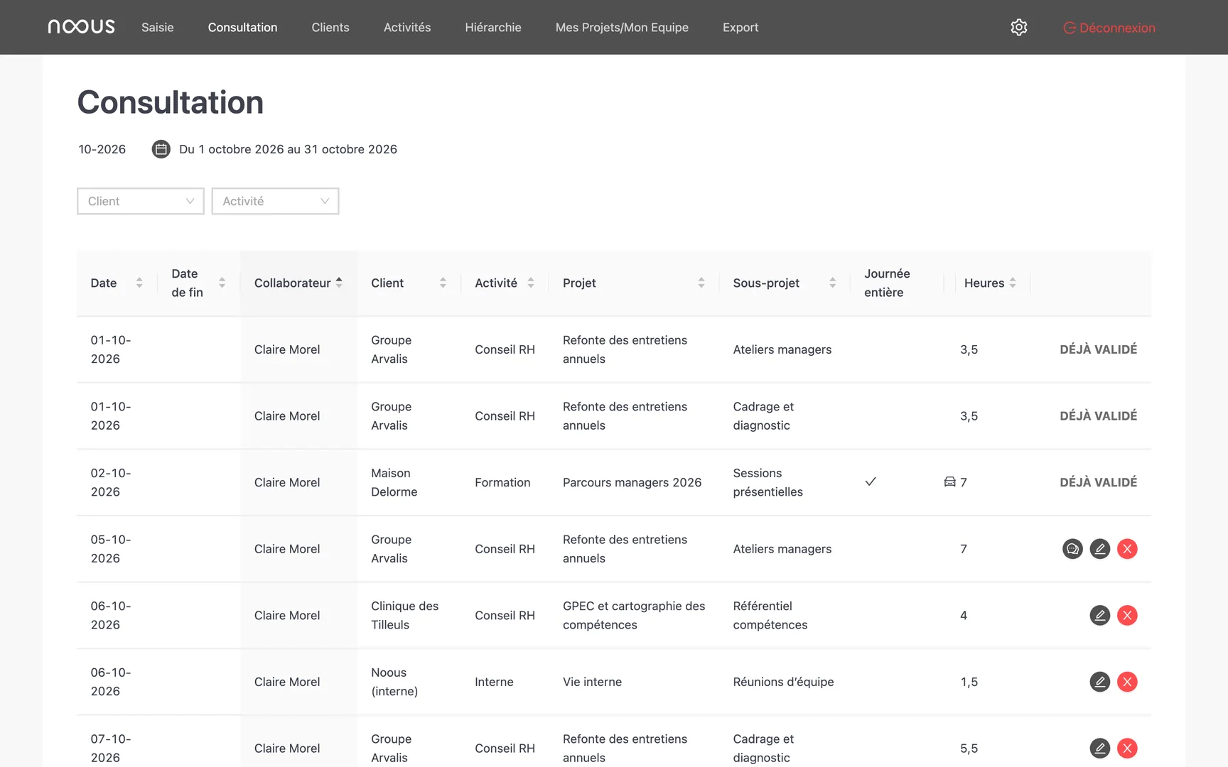Open the Clients page
Viewport: 1228px width, 767px height.
tap(330, 27)
